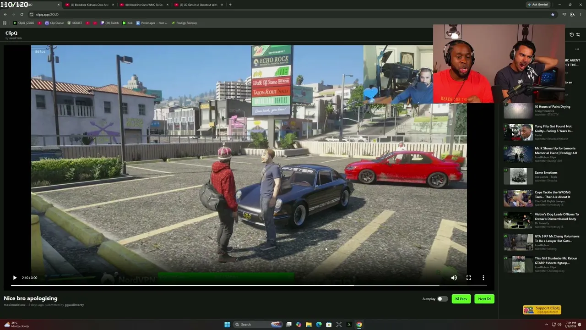Image resolution: width=586 pixels, height=330 pixels.
Task: Open the Postimages bookmark
Action: tap(152, 23)
